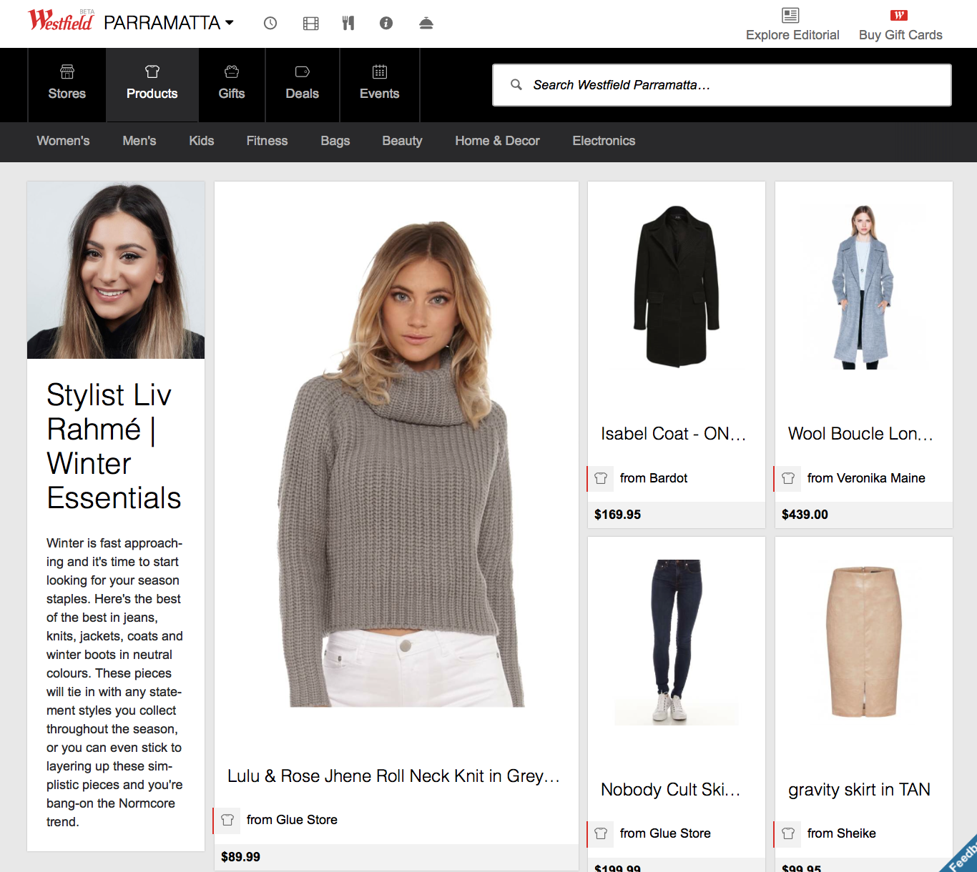
Task: Open stylist Liv Rahmé portrait photo
Action: tap(116, 270)
